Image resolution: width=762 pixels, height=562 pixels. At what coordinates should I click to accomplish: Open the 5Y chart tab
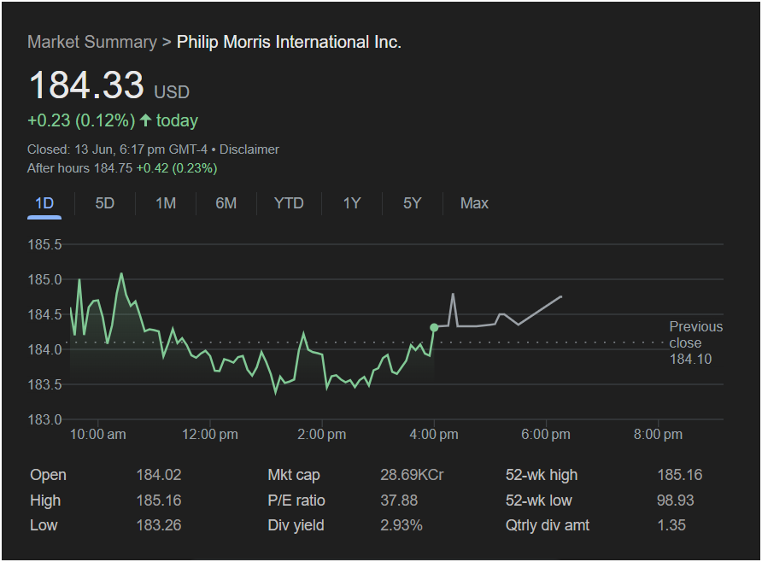[x=412, y=203]
